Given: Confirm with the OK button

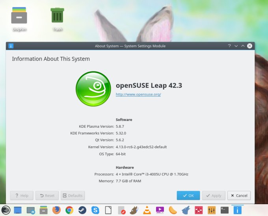Looking at the screenshot, I should pos(188,196).
